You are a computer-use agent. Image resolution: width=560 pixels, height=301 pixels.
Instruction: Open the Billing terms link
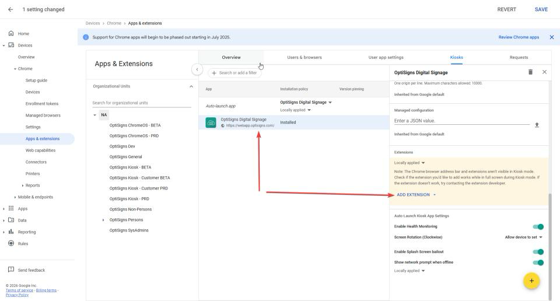click(x=46, y=290)
